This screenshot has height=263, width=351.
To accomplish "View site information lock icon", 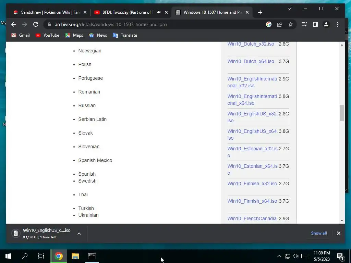I will pos(49,24).
